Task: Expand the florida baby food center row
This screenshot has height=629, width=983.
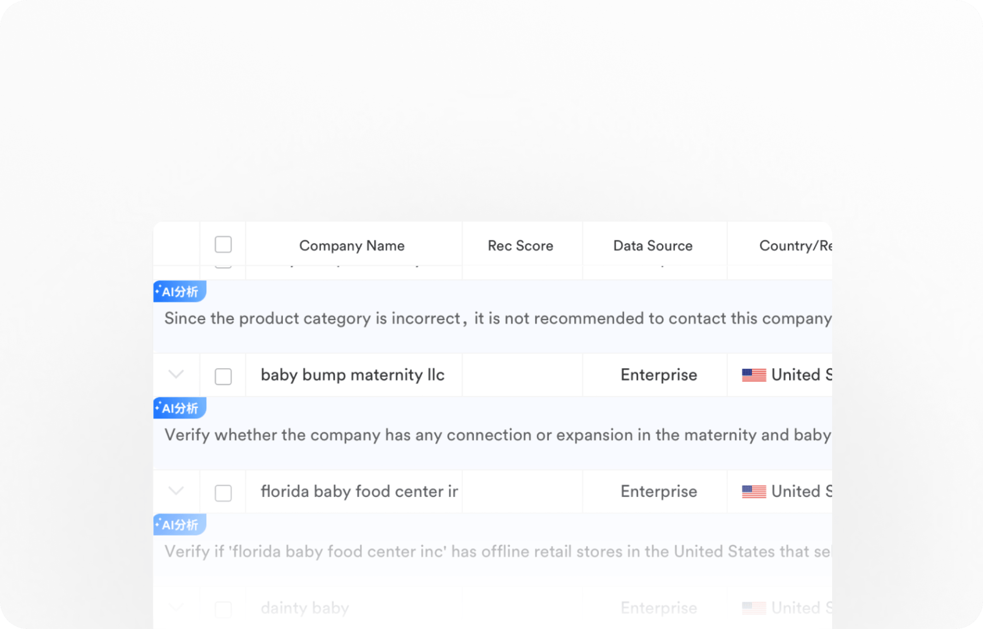Action: pyautogui.click(x=176, y=491)
